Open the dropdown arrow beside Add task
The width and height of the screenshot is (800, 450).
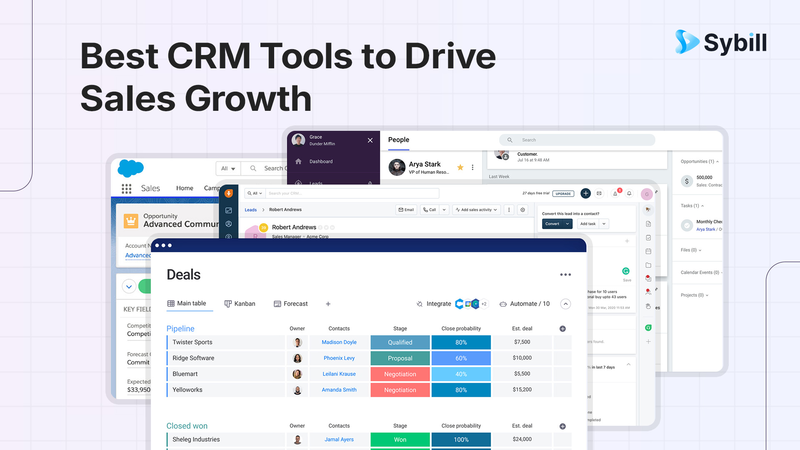coord(604,224)
